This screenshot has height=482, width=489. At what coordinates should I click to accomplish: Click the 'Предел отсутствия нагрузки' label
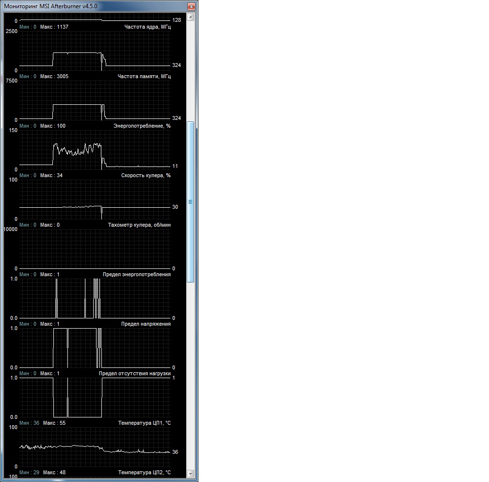tap(135, 373)
